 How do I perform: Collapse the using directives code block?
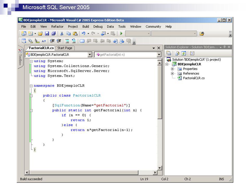[31, 61]
